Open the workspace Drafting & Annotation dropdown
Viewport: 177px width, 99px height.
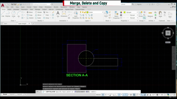pos(41,4)
